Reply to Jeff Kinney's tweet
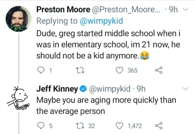195x134 pixels. coord(41,126)
